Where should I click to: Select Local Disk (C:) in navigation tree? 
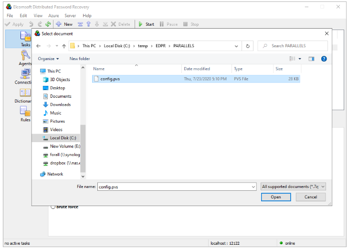tap(63, 138)
